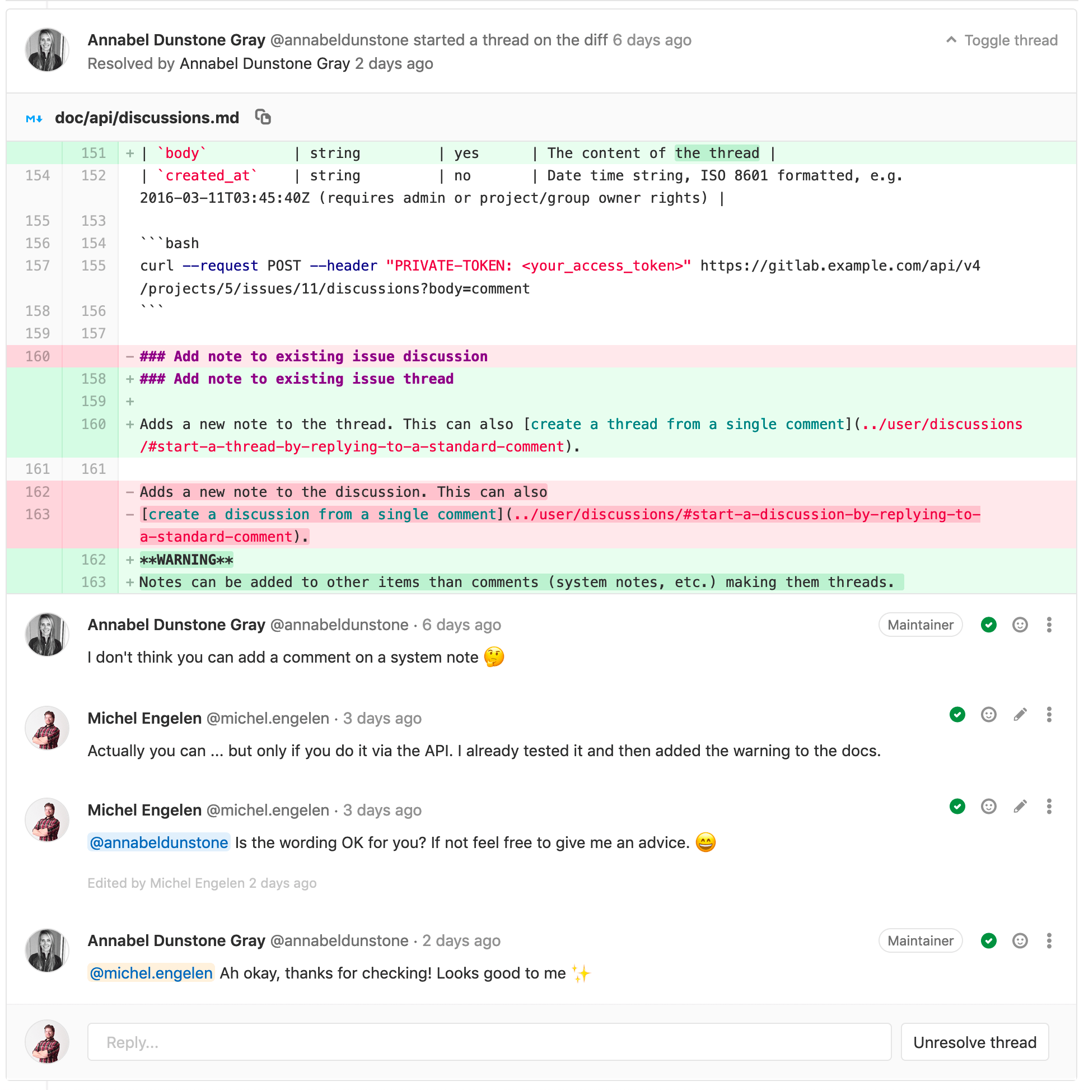Toggle resolved check on Annabel's 6 days ago comment
The image size is (1084, 1090).
coord(989,625)
